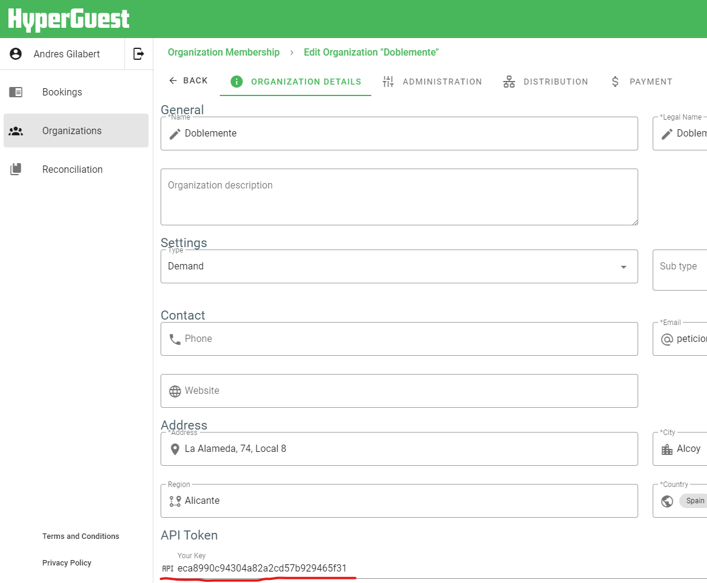Click the route icon in Region field

[x=175, y=501]
